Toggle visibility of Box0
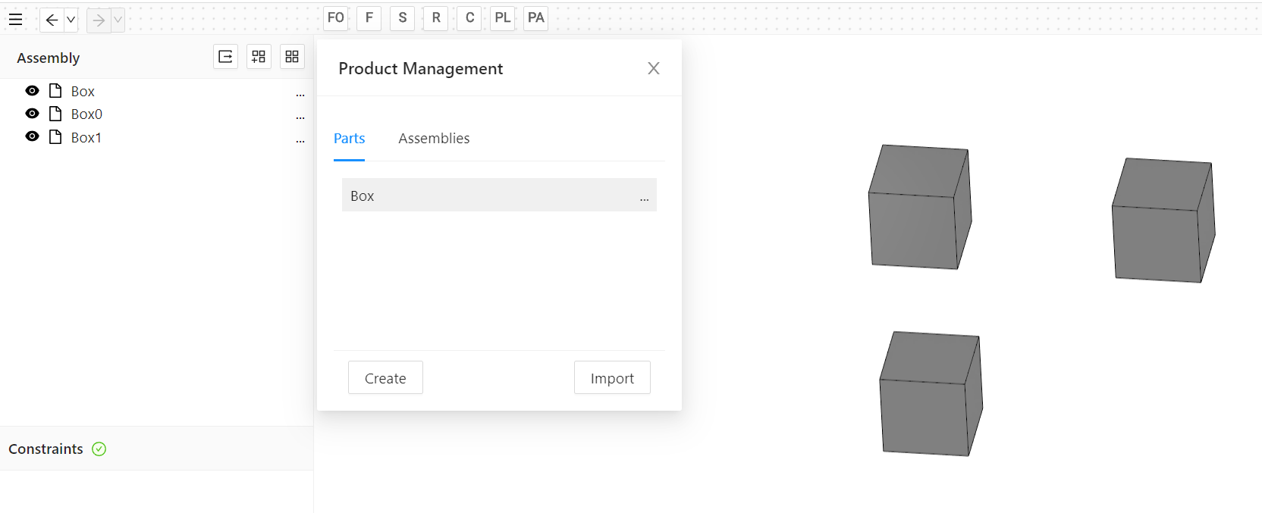 (32, 114)
